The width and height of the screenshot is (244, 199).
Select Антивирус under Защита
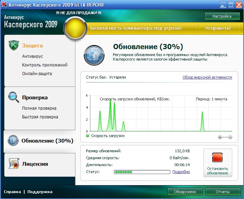point(33,56)
